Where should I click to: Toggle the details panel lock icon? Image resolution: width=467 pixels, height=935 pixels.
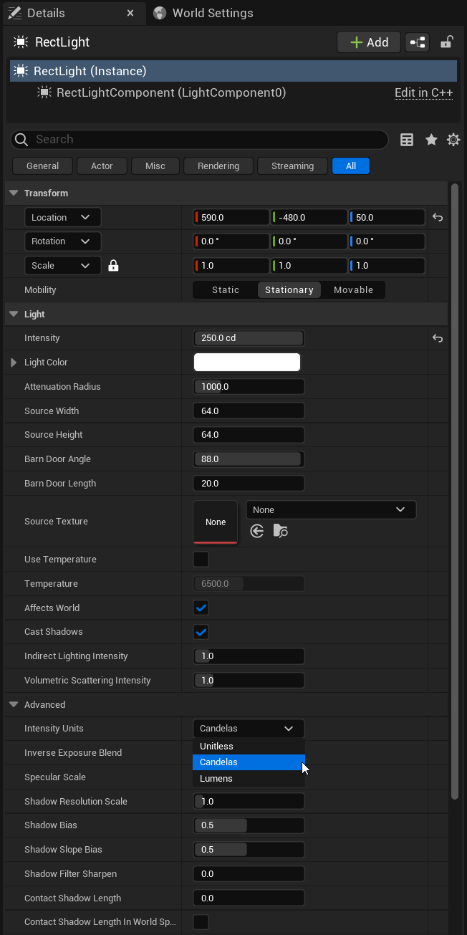point(446,42)
